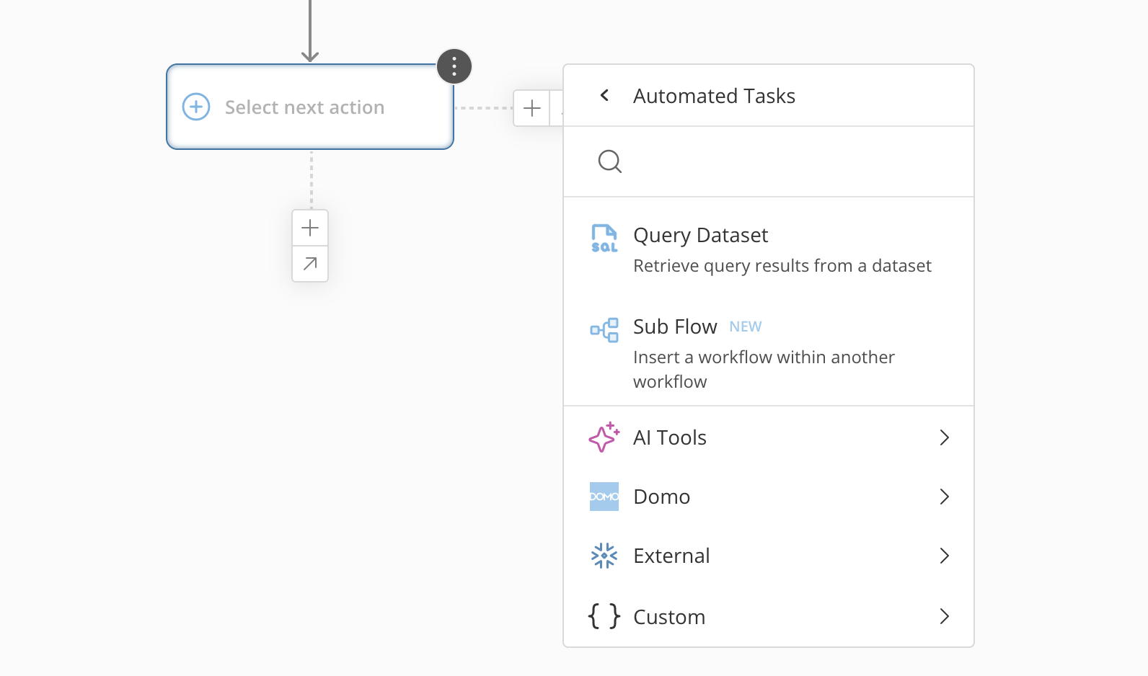Click the diagonal arrow button below node
The height and width of the screenshot is (676, 1148).
[310, 264]
